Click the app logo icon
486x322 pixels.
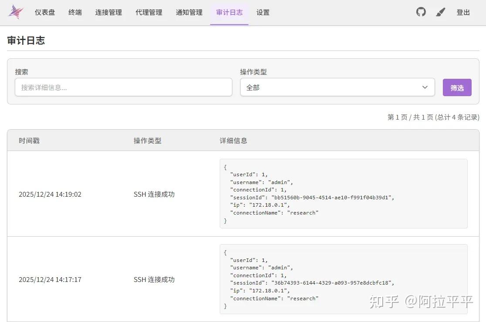point(16,12)
